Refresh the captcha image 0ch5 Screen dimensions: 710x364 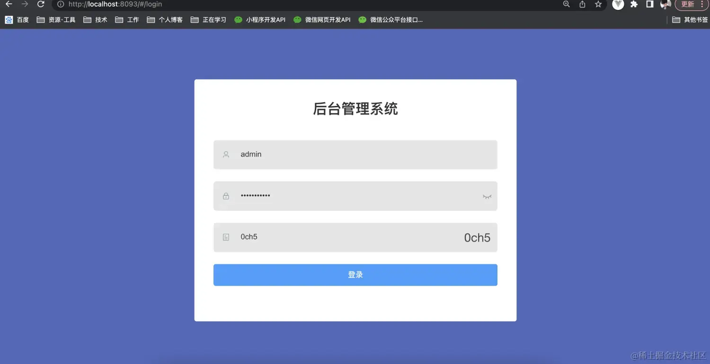tap(477, 238)
